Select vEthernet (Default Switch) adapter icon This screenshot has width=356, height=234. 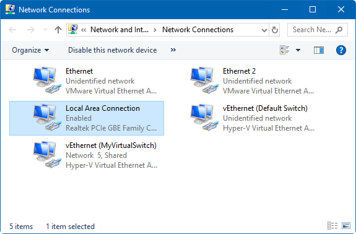204,118
